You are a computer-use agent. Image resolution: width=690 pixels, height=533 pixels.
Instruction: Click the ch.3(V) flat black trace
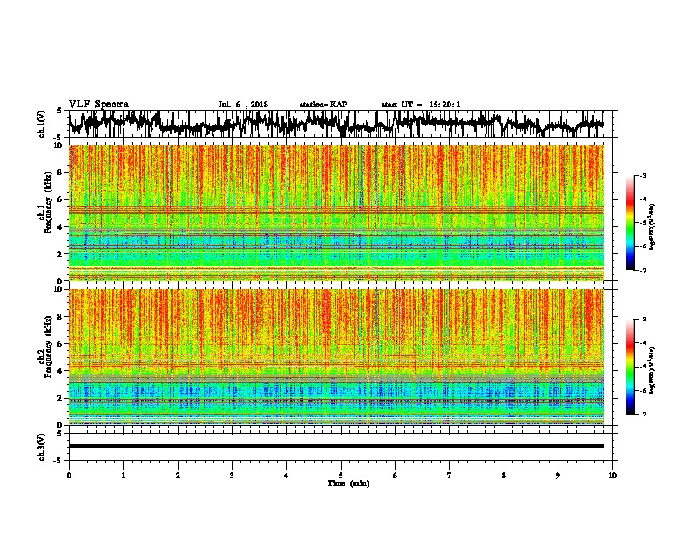tap(336, 446)
